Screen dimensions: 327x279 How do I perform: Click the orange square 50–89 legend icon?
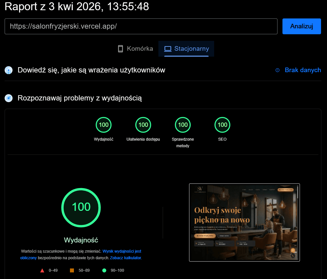(72, 270)
